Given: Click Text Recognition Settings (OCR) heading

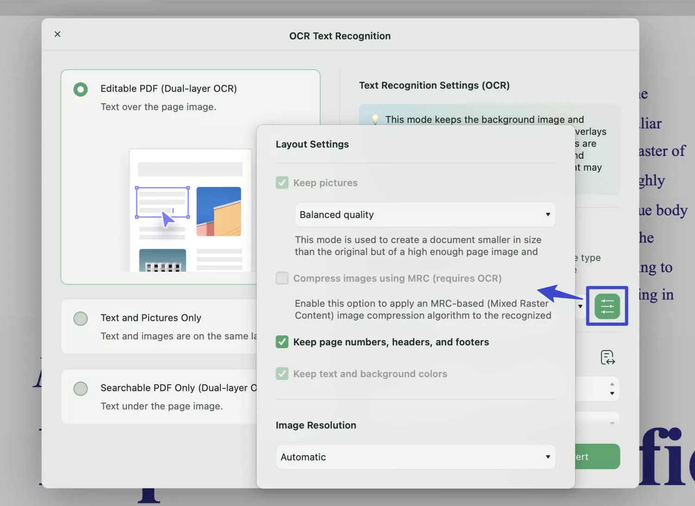Looking at the screenshot, I should click(x=434, y=86).
